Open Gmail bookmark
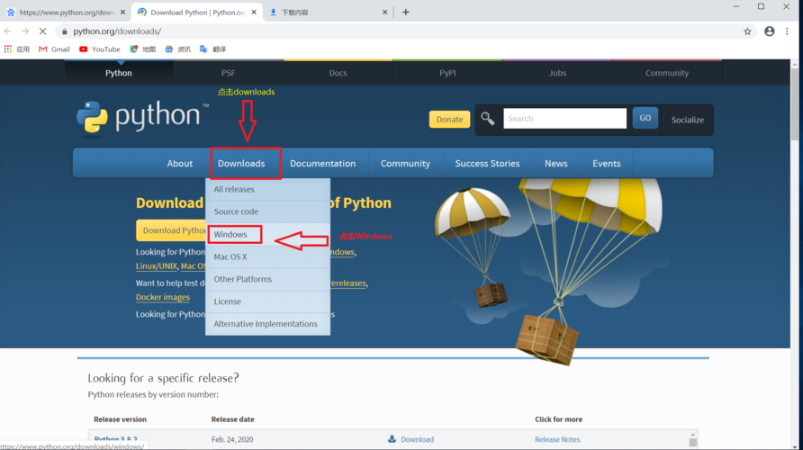 (54, 49)
